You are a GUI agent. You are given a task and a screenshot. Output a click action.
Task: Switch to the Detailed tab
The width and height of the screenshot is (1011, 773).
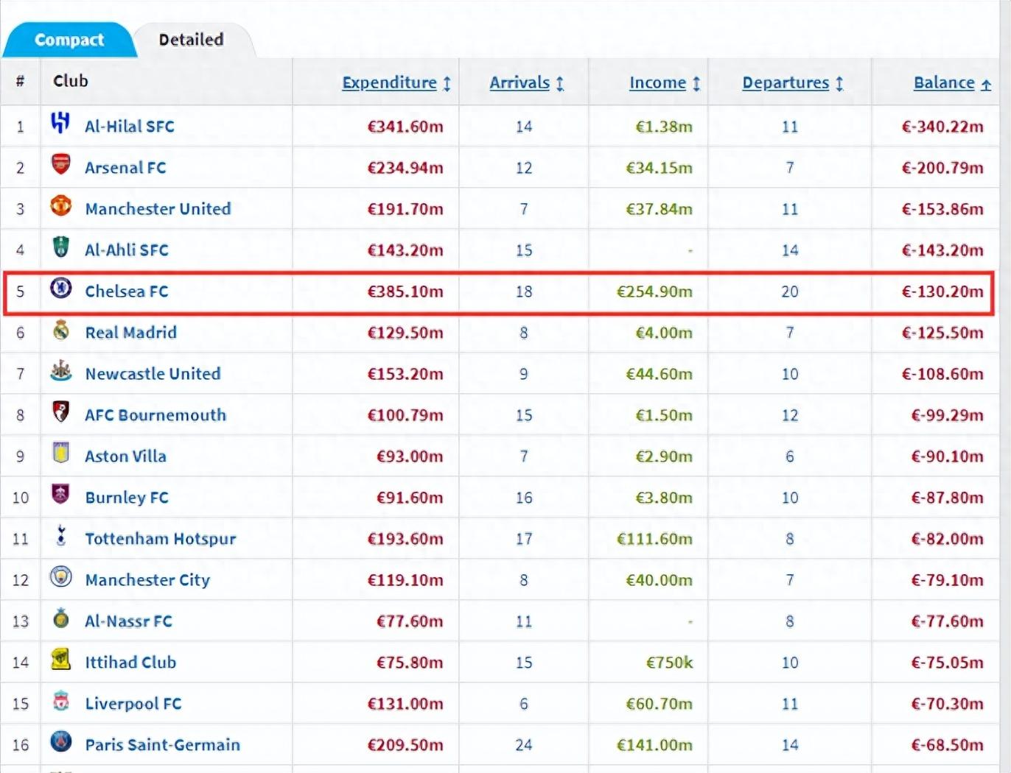coord(191,40)
